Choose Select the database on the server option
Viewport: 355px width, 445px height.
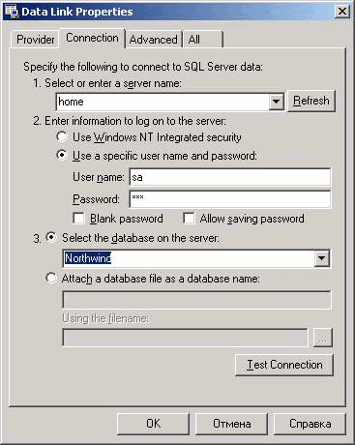(51, 238)
